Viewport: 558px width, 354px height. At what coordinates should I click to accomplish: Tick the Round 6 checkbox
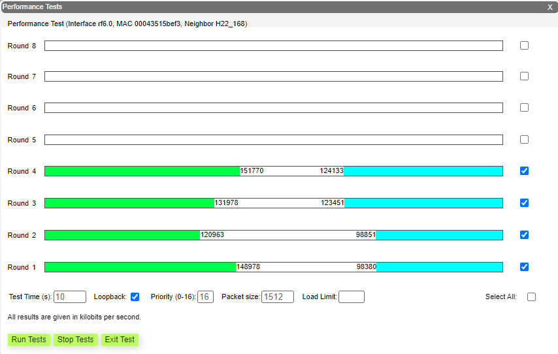(524, 108)
